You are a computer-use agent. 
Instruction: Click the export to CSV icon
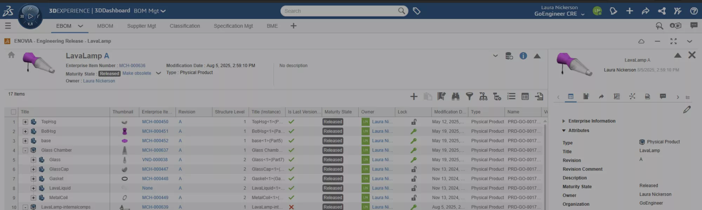click(x=539, y=97)
